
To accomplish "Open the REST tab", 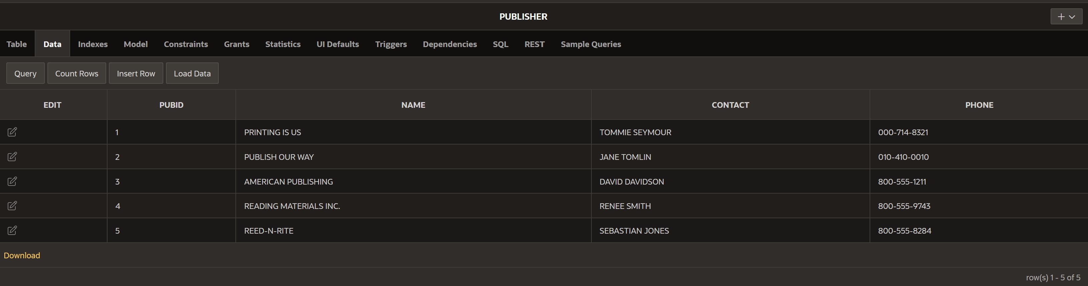I will [534, 44].
